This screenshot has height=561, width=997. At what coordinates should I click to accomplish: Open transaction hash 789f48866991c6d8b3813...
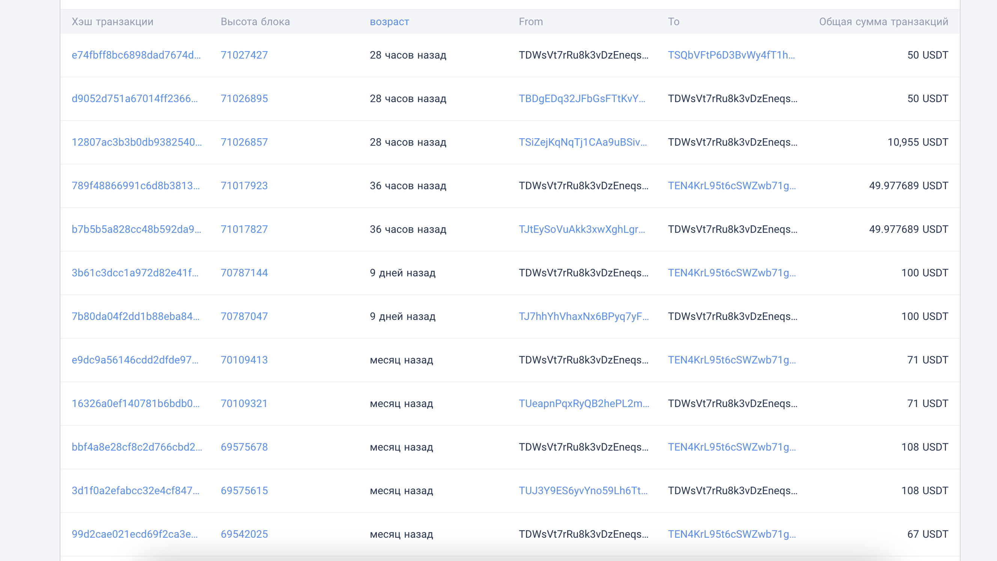pyautogui.click(x=136, y=186)
